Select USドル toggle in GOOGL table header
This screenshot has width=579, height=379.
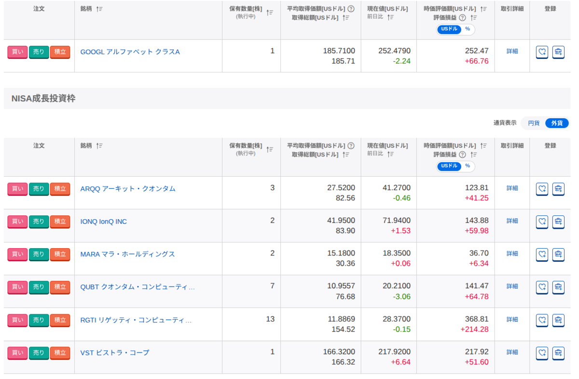[449, 29]
